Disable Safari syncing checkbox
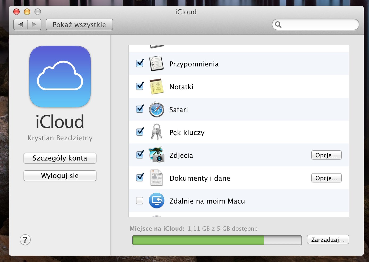369x262 pixels. [x=140, y=109]
